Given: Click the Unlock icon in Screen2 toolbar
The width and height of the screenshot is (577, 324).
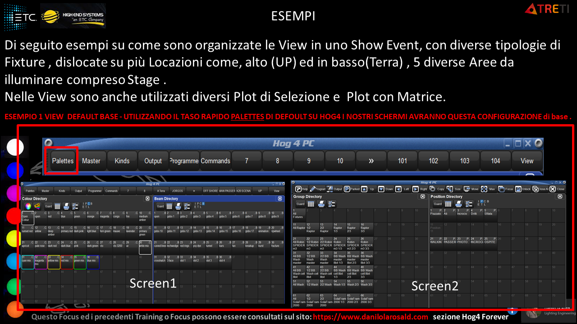Looking at the screenshot, I should click(518, 189).
